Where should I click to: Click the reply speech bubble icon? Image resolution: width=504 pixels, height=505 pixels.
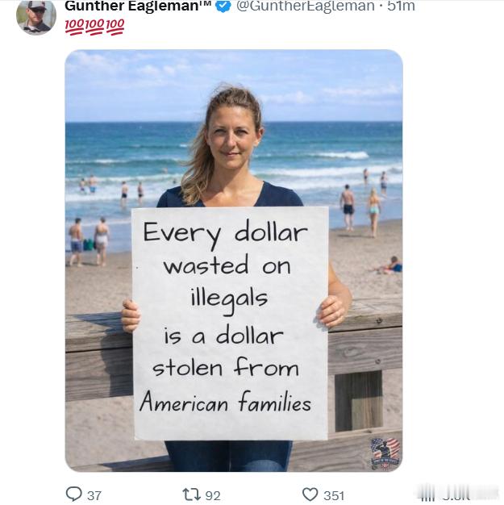click(x=73, y=494)
